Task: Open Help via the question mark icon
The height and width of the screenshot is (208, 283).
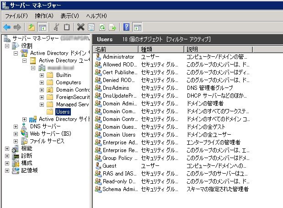Action: 127,27
